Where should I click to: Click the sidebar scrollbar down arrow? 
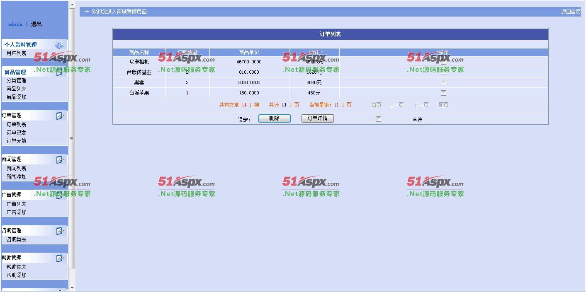tap(72, 287)
